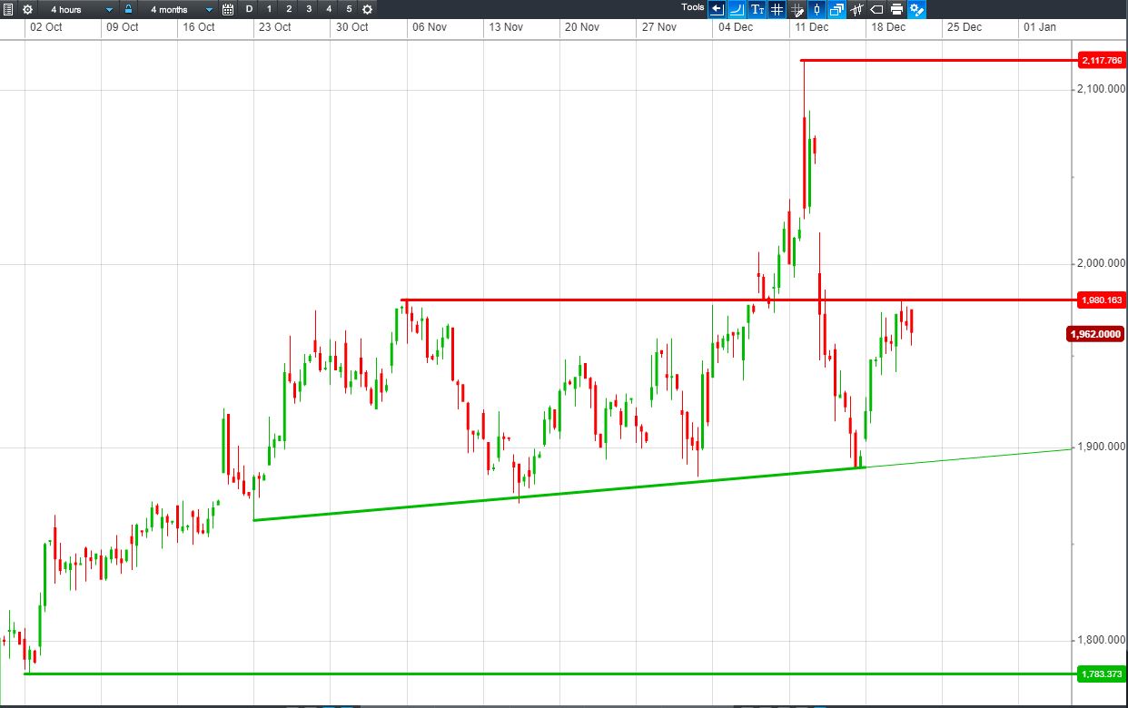Click the 11 Dec date label
1128x708 pixels.
[x=811, y=27]
